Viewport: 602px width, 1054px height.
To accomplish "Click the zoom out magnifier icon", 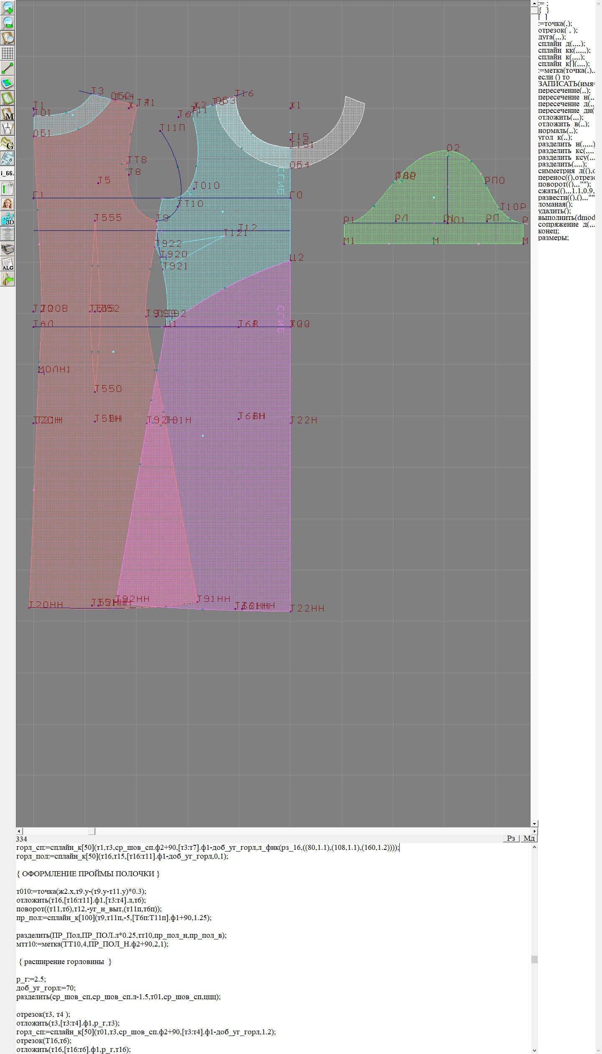I will (8, 23).
